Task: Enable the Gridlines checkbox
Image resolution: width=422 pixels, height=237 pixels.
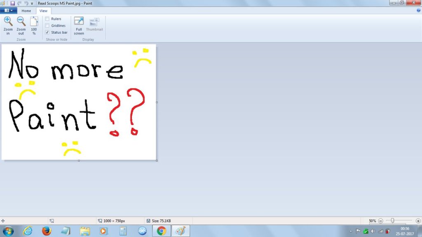Action: click(x=47, y=26)
